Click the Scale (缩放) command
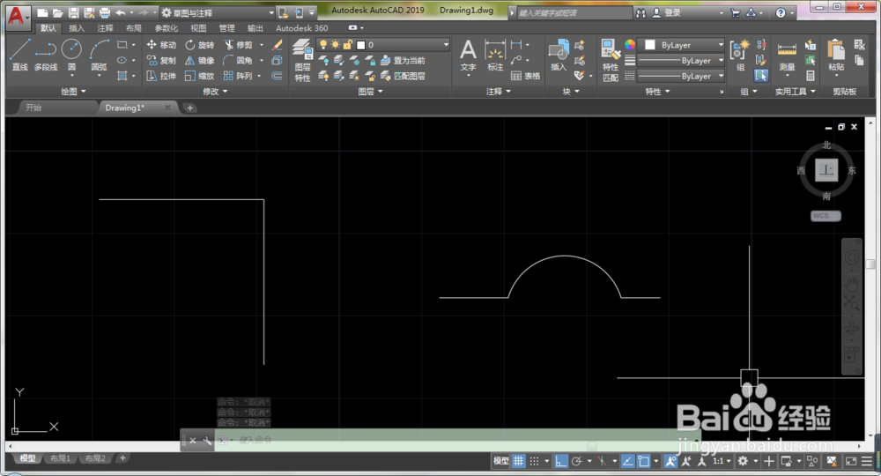 (x=199, y=76)
